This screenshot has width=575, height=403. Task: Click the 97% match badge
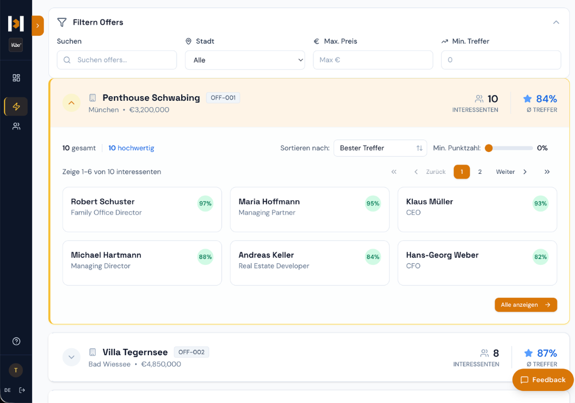click(205, 203)
